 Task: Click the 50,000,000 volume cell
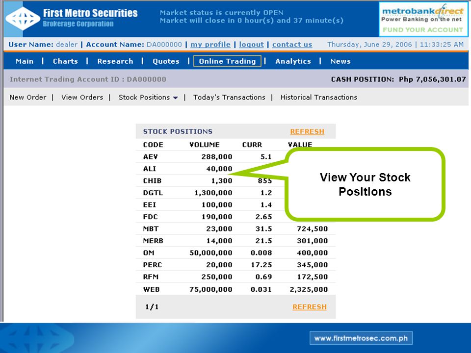[x=211, y=253]
